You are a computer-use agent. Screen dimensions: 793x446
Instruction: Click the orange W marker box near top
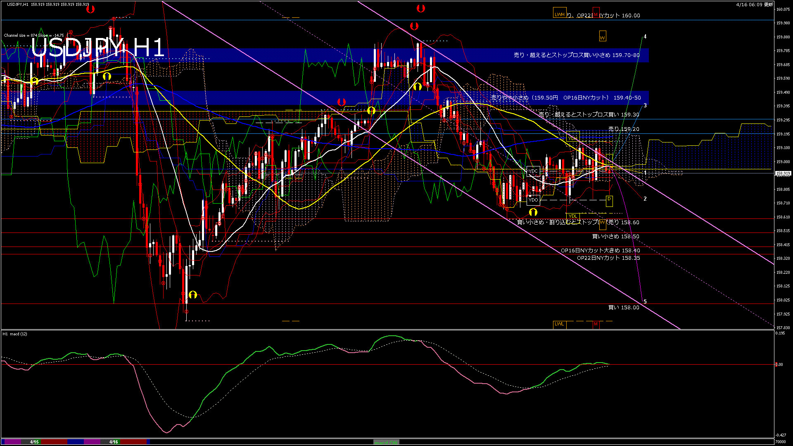click(x=602, y=38)
